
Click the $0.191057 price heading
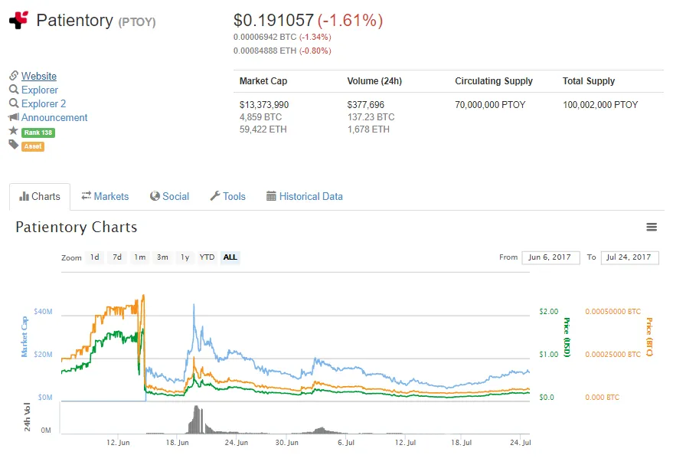pos(273,20)
